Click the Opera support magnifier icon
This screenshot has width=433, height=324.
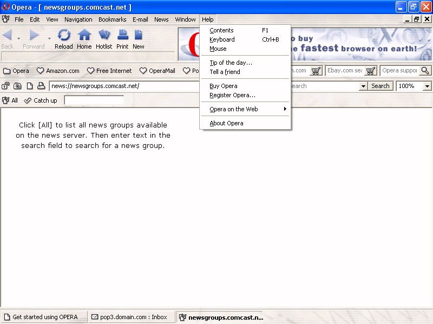[x=425, y=71]
